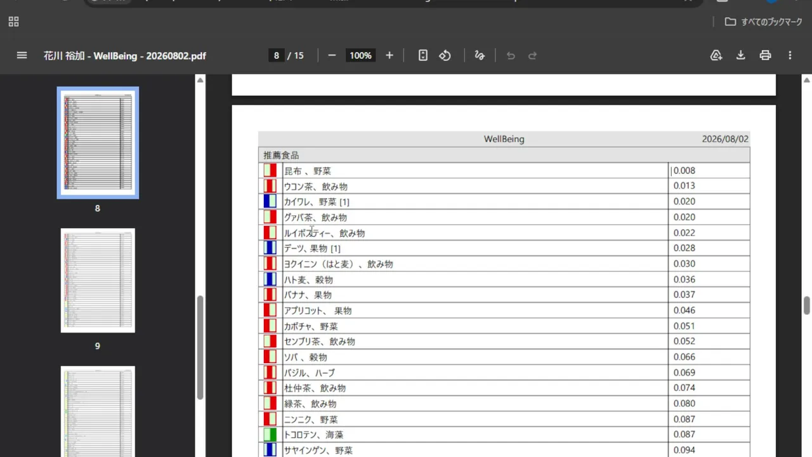This screenshot has height=457, width=812.
Task: Click the red swatch beside 昆布、野菜
Action: point(270,171)
